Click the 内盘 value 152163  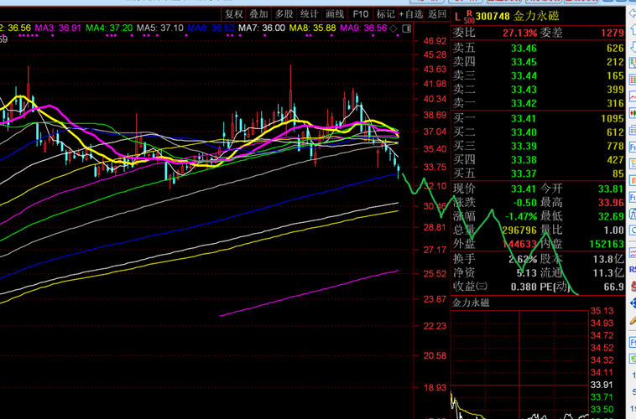(x=607, y=244)
